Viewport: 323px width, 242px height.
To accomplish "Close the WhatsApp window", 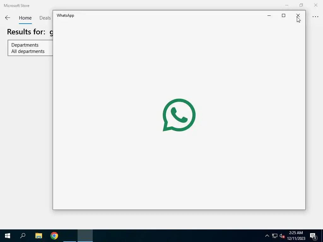I will pyautogui.click(x=298, y=15).
